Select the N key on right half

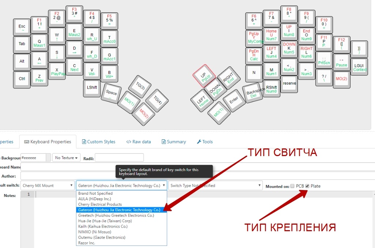click(x=254, y=73)
